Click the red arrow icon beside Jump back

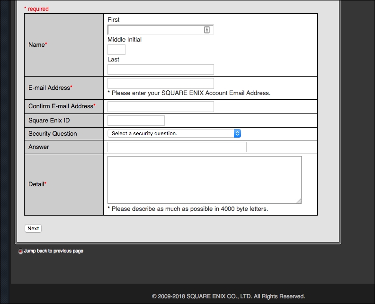(20, 251)
